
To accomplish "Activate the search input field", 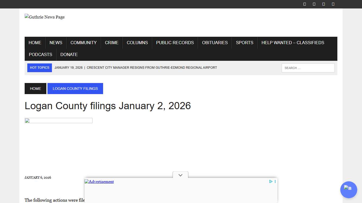I will tap(308, 68).
